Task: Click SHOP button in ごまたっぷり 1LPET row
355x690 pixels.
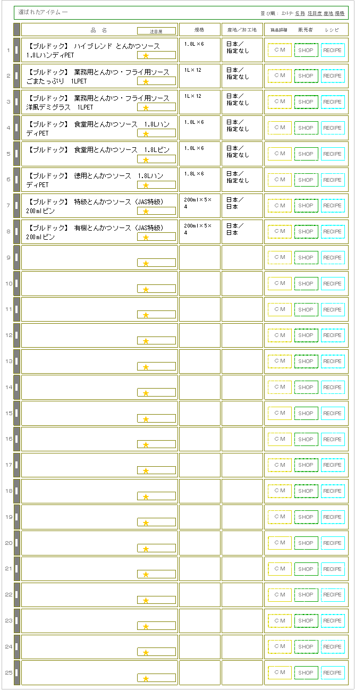Action: click(x=306, y=76)
